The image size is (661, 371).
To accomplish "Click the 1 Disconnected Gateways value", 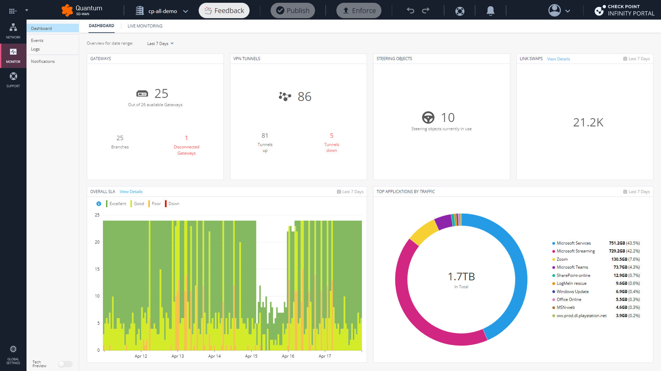I will (186, 138).
